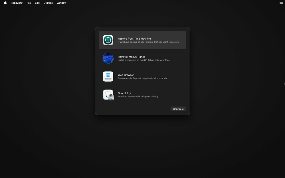The height and width of the screenshot is (178, 285).
Task: Open the Apple menu
Action: pyautogui.click(x=5, y=3)
